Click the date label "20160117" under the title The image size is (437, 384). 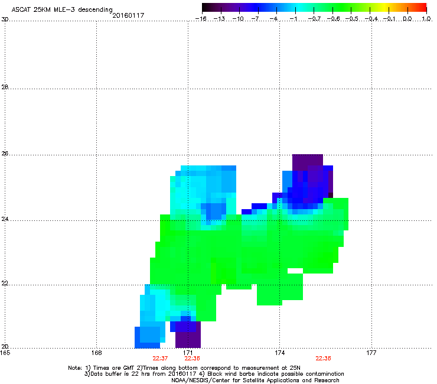[128, 15]
